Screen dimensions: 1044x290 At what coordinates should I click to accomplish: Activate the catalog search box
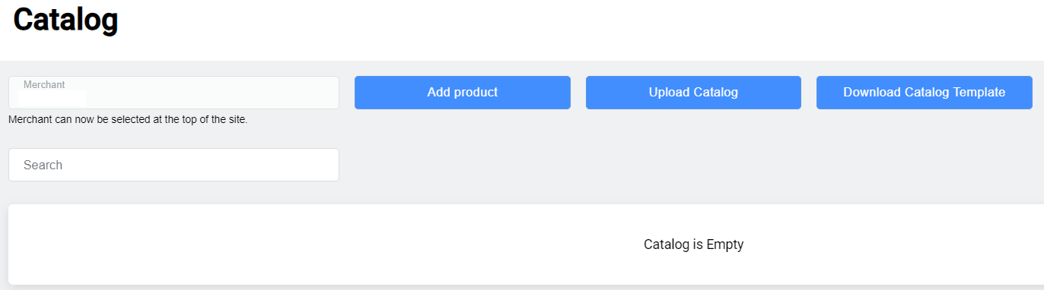click(173, 165)
